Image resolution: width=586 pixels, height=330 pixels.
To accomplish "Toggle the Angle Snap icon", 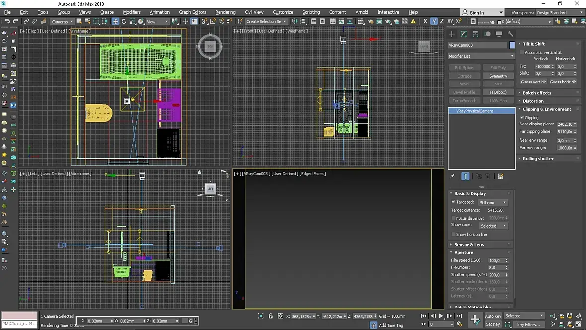I will [213, 21].
